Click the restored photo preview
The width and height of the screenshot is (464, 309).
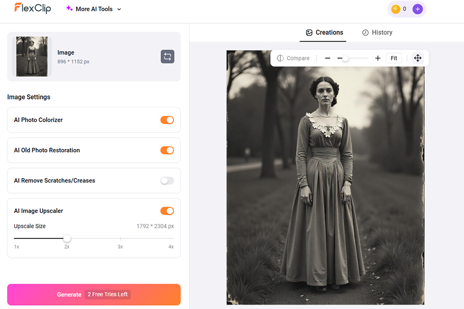click(x=325, y=177)
